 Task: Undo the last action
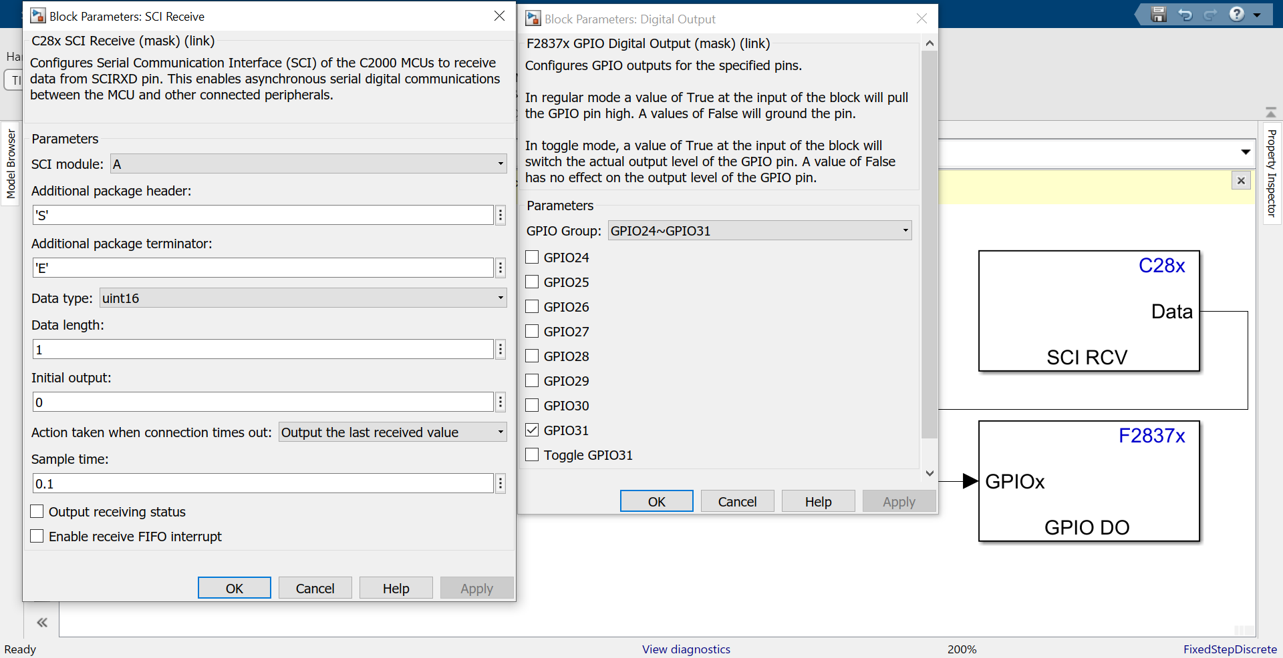click(x=1185, y=14)
